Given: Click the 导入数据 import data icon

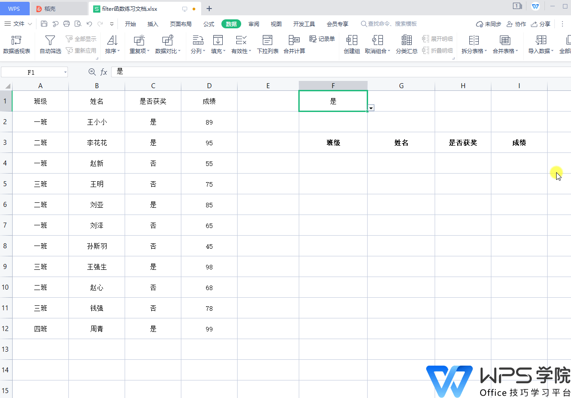Looking at the screenshot, I should point(541,40).
